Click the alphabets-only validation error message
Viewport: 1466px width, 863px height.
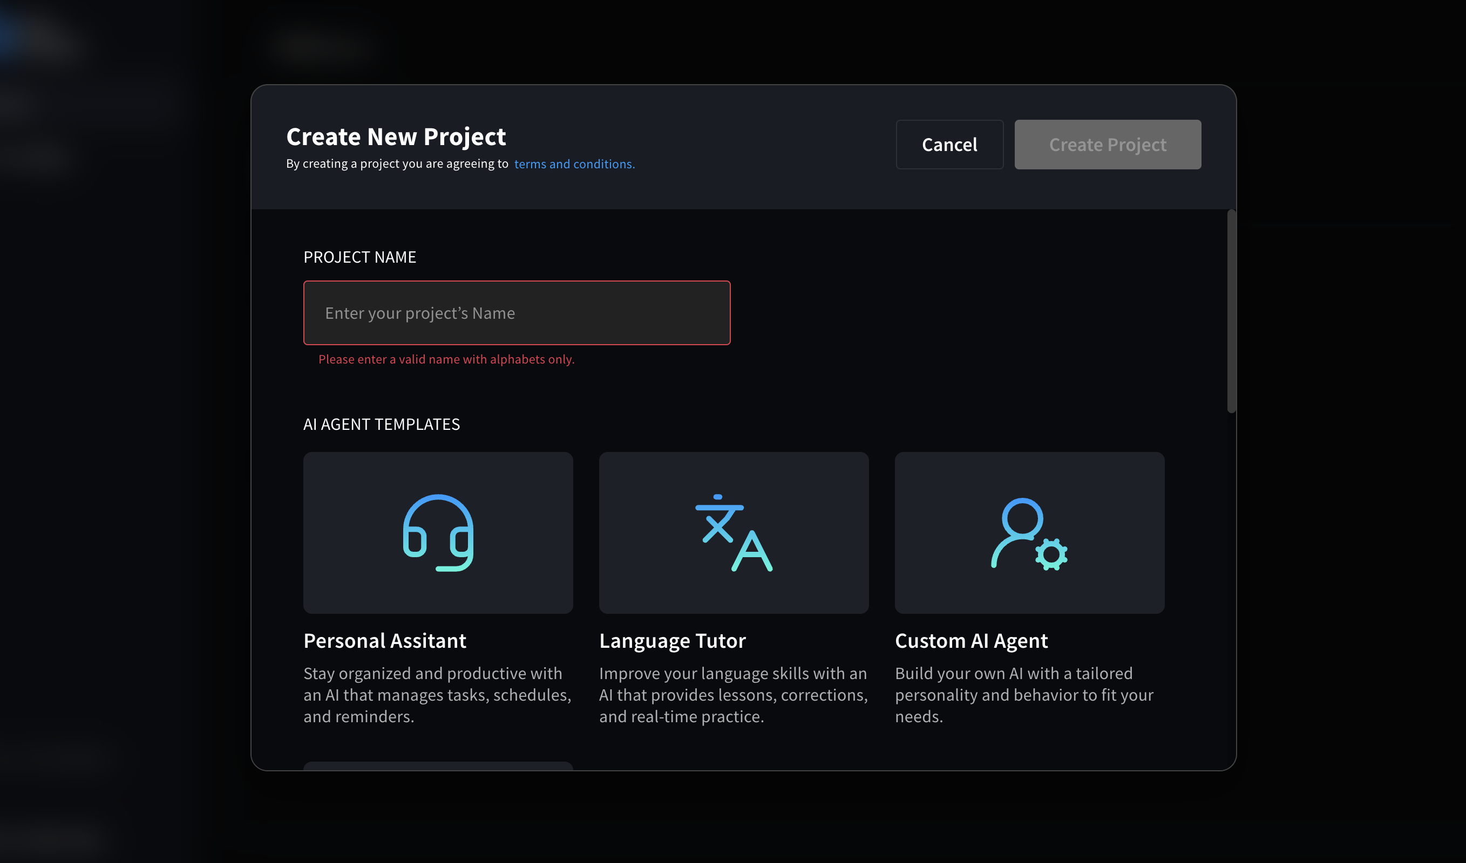tap(446, 359)
